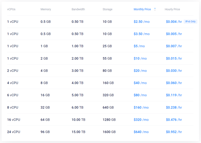The width and height of the screenshot is (201, 143).
Task: Click the 160 GB storage cell
Action: pos(108,83)
